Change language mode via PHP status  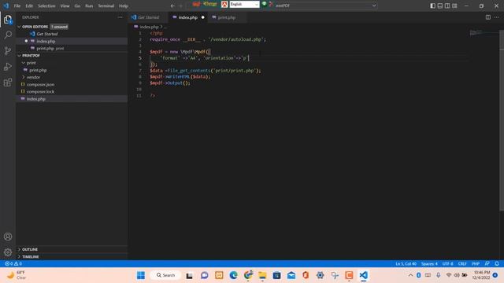pyautogui.click(x=476, y=263)
